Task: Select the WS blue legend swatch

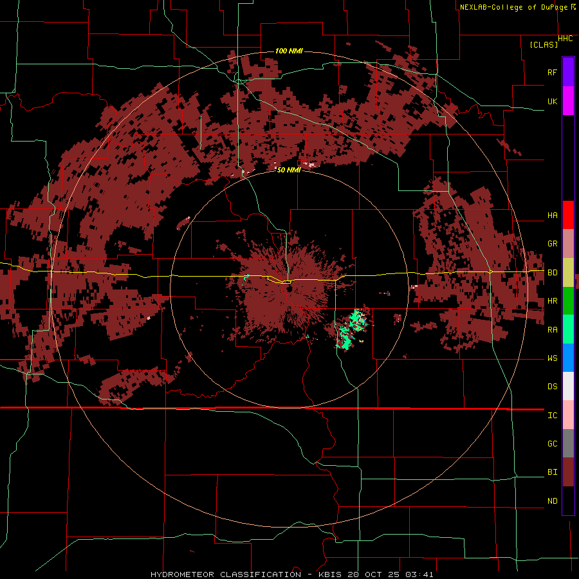Action: (x=568, y=358)
